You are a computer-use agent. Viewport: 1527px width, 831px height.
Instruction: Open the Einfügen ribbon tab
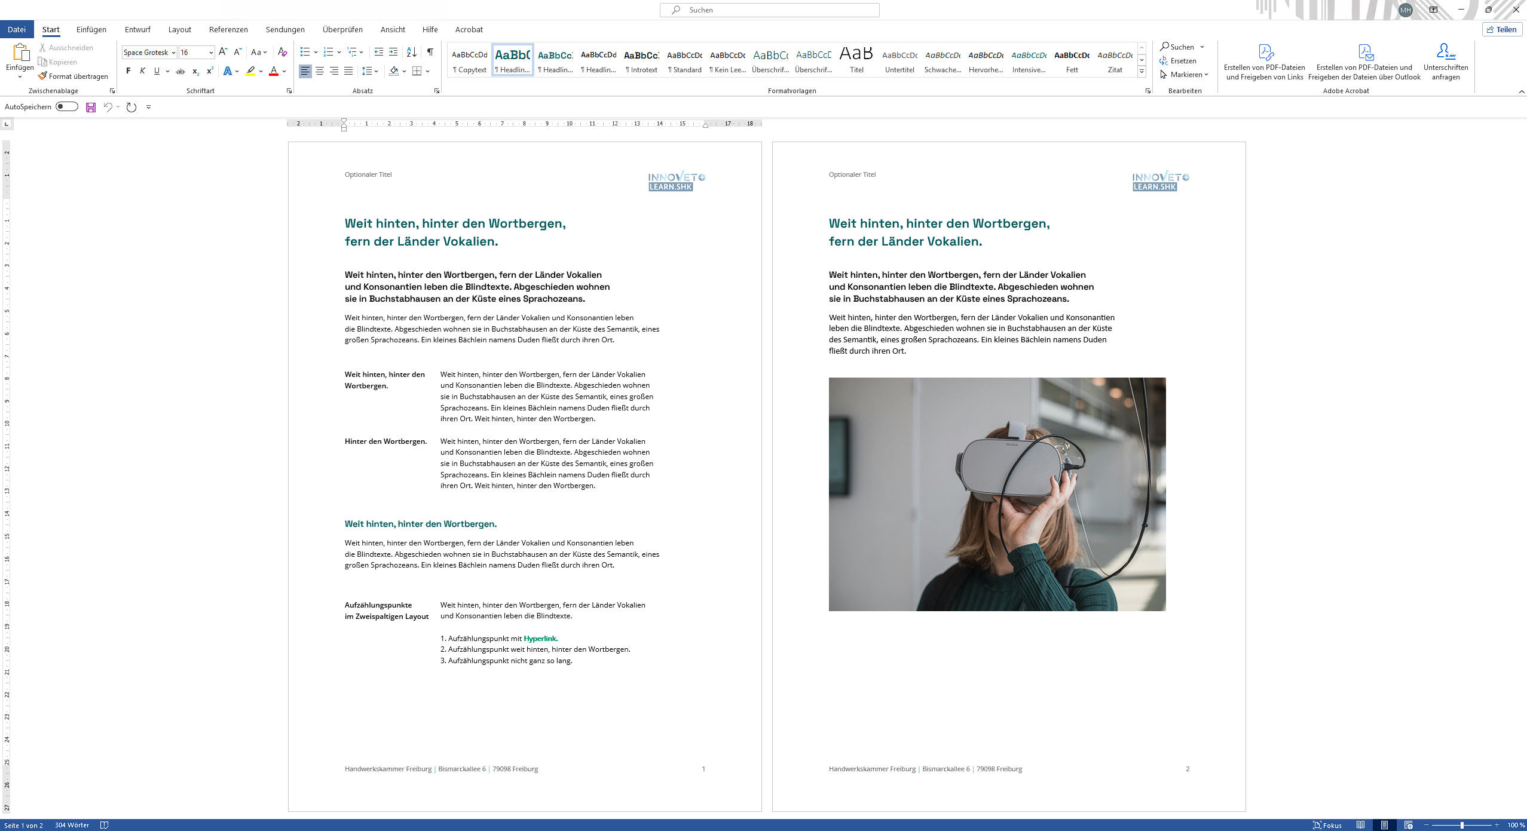point(91,29)
